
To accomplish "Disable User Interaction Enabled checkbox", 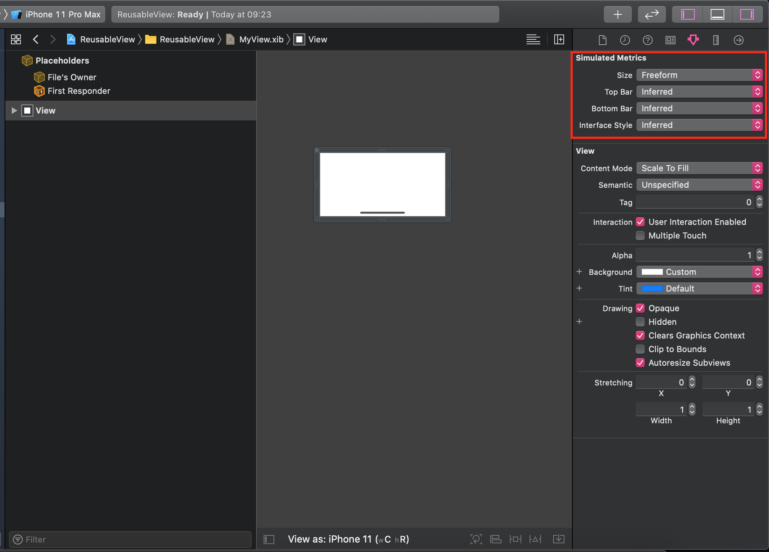I will point(640,222).
